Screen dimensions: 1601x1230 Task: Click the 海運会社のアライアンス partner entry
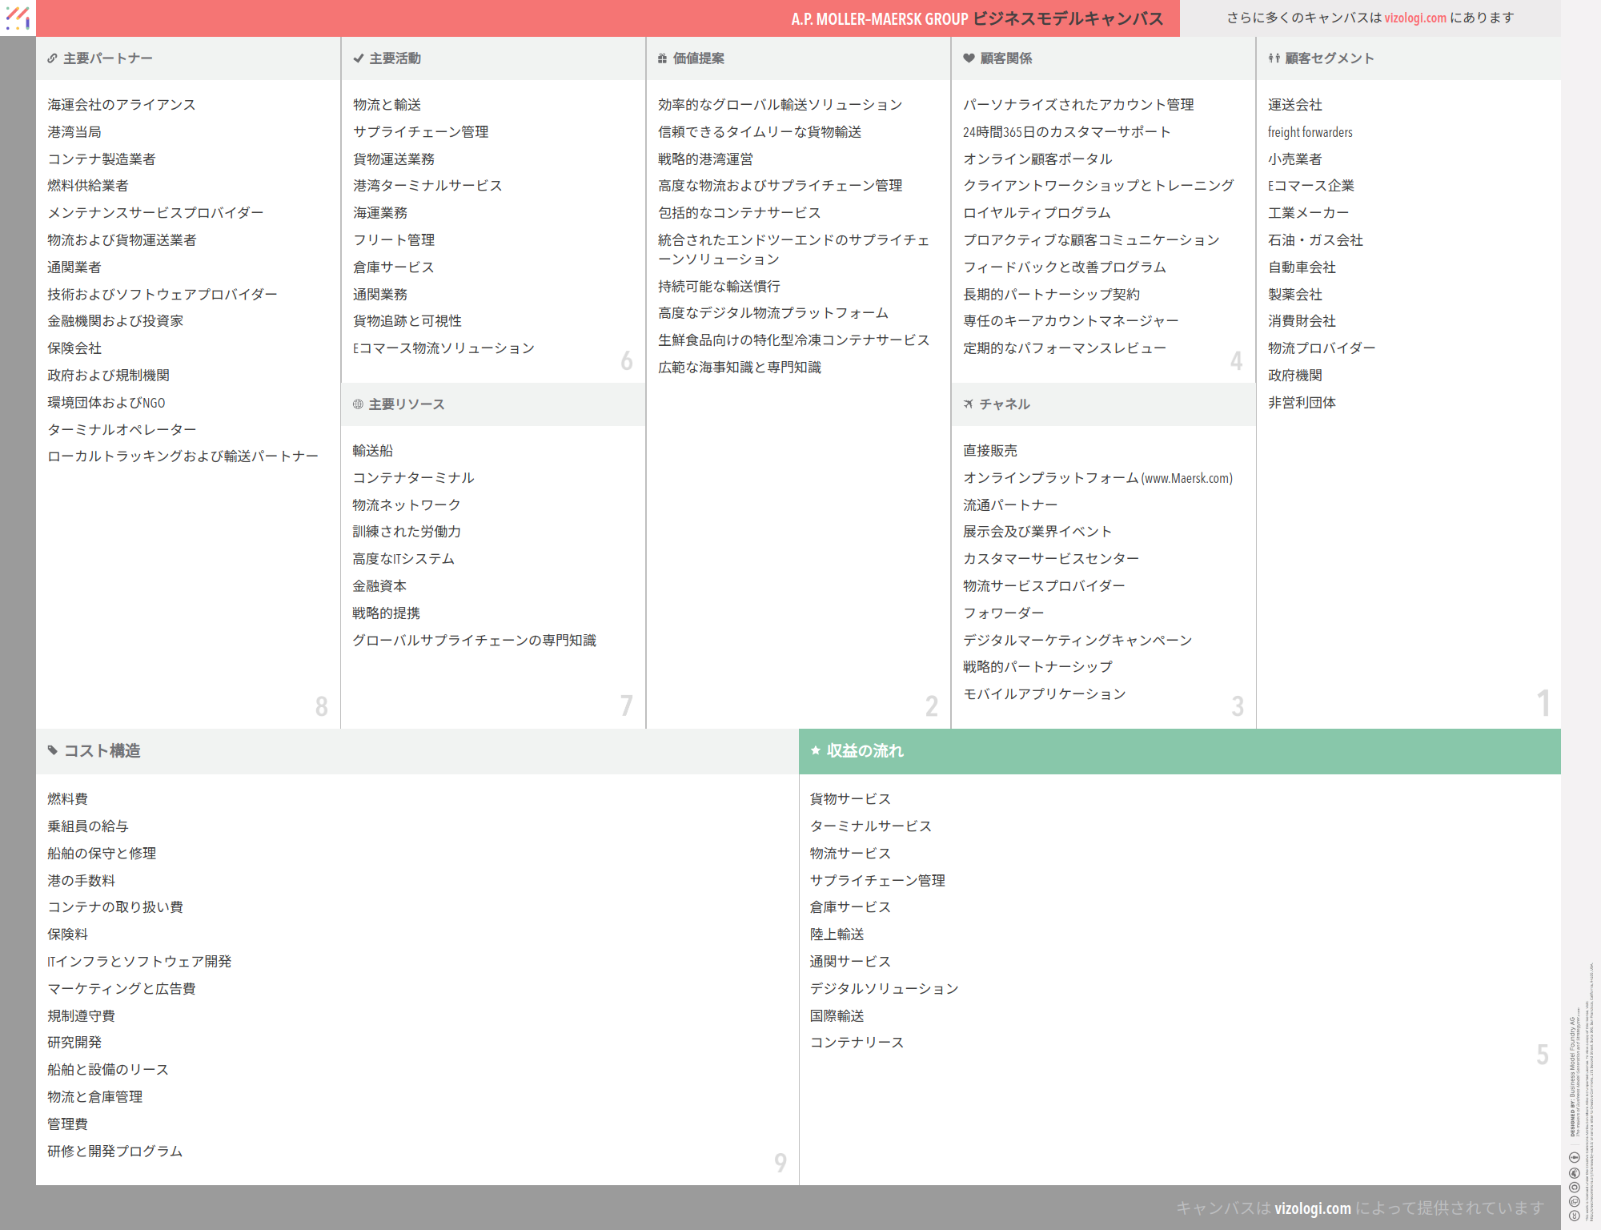122,105
